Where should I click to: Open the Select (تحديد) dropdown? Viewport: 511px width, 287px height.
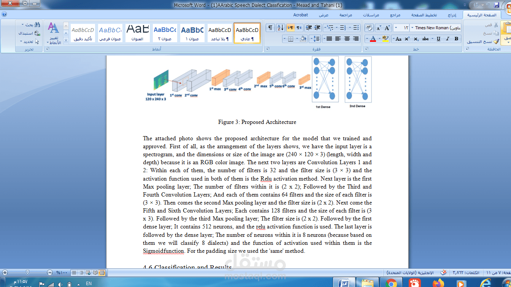30,41
